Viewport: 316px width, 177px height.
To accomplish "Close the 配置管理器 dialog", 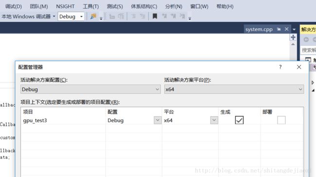I will 299,67.
